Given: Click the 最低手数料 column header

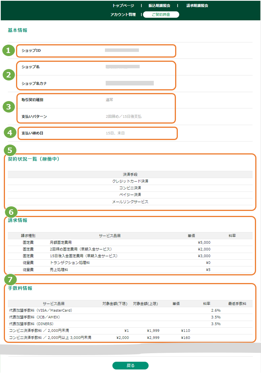Looking at the screenshot, I should click(x=237, y=304).
